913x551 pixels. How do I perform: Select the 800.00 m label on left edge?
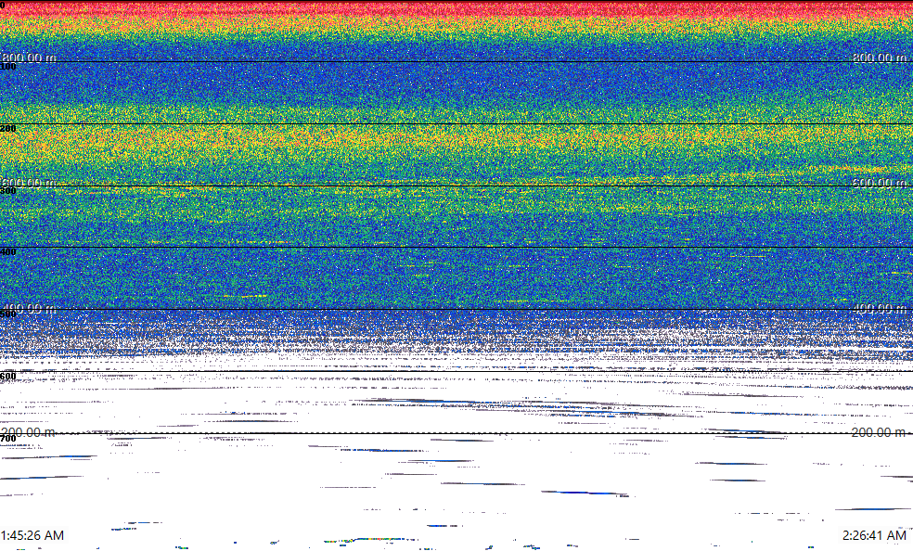(x=29, y=58)
